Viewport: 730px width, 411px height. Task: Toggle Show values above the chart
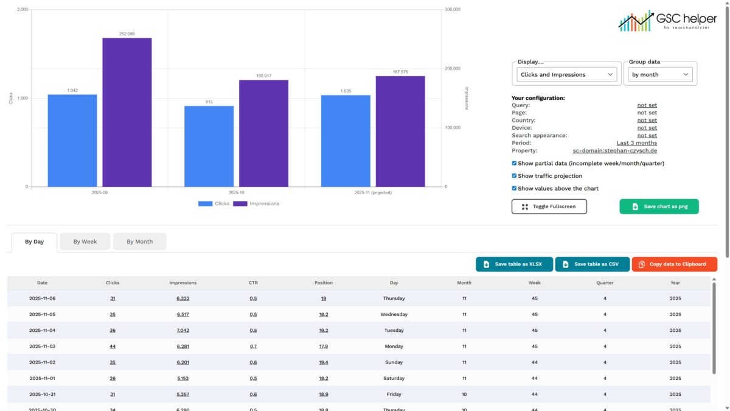click(515, 189)
